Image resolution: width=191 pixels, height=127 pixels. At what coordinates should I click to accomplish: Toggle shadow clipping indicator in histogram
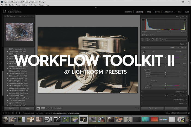(x=143, y=20)
